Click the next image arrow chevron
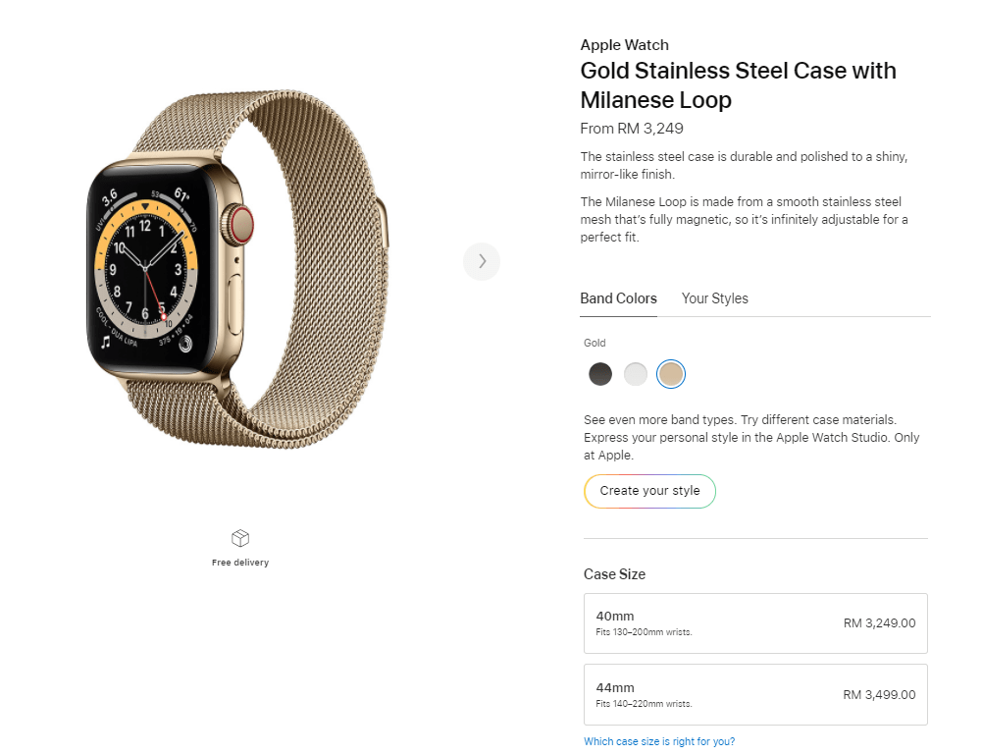Image resolution: width=982 pixels, height=755 pixels. [482, 261]
